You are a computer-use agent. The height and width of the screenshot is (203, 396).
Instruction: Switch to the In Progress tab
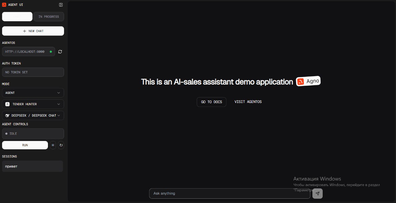coord(49,17)
